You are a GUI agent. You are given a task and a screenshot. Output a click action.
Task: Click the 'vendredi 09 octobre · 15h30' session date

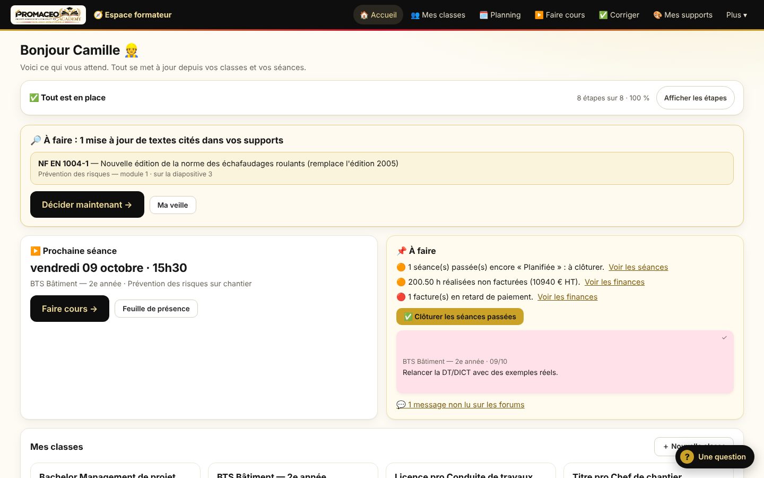click(x=109, y=268)
